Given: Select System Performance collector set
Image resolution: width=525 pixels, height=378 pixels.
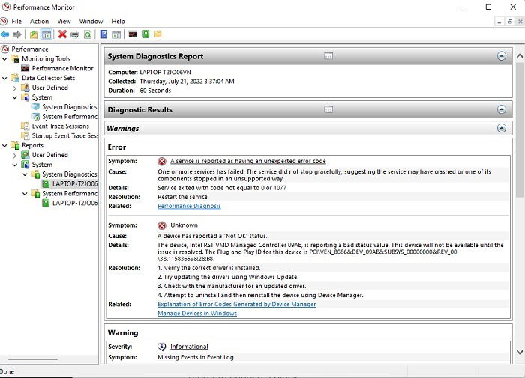Looking at the screenshot, I should click(70, 117).
